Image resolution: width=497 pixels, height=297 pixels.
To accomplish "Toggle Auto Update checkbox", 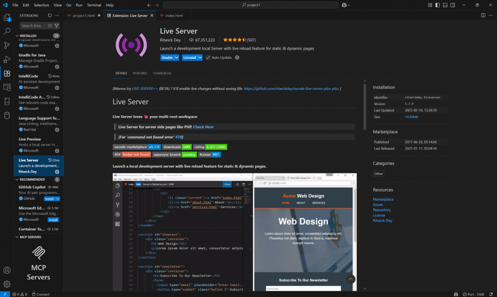I will 208,57.
